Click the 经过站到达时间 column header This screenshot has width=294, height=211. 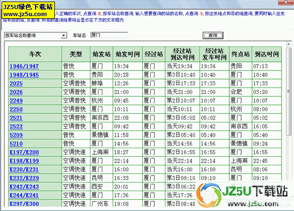coord(182,54)
